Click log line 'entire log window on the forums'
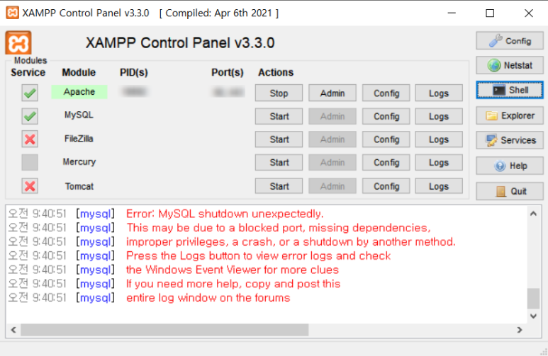Viewport: 548px width, 356px height. 208,298
